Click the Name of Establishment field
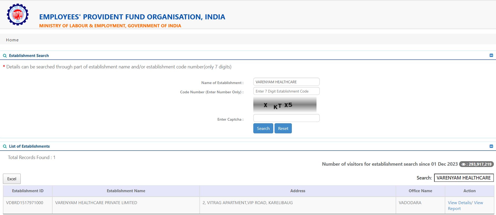This screenshot has height=215, width=496. (x=286, y=82)
